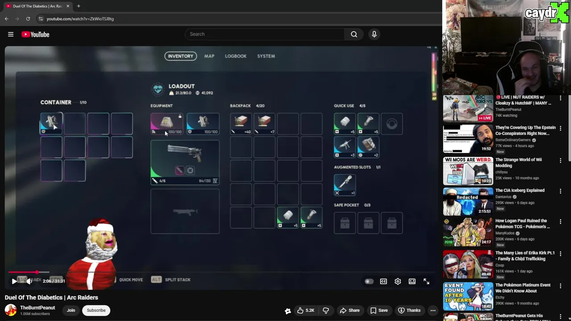
Task: Subscribe to TheBurntPeanut
Action: click(96, 310)
